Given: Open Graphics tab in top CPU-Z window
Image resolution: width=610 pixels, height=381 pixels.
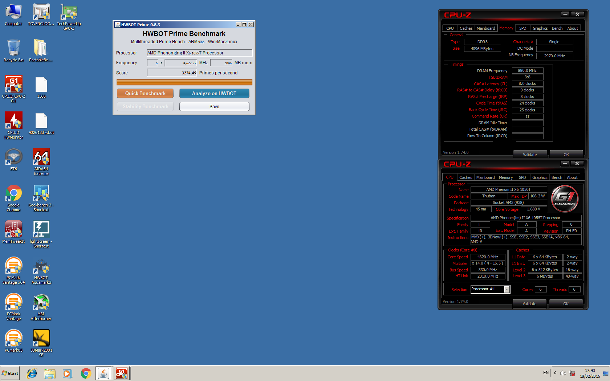Looking at the screenshot, I should coord(540,28).
